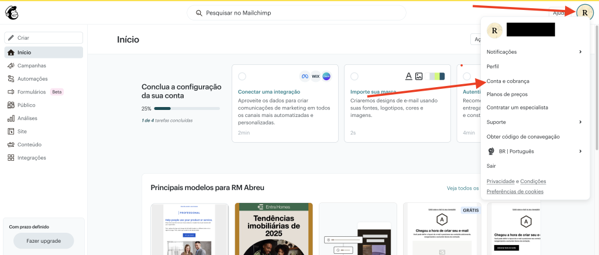The width and height of the screenshot is (599, 255).
Task: Open the Notificações menu entry
Action: [x=501, y=51]
